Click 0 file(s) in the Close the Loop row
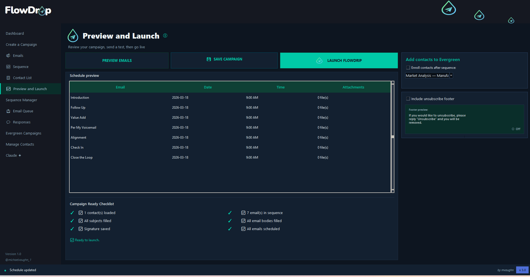 pyautogui.click(x=323, y=157)
